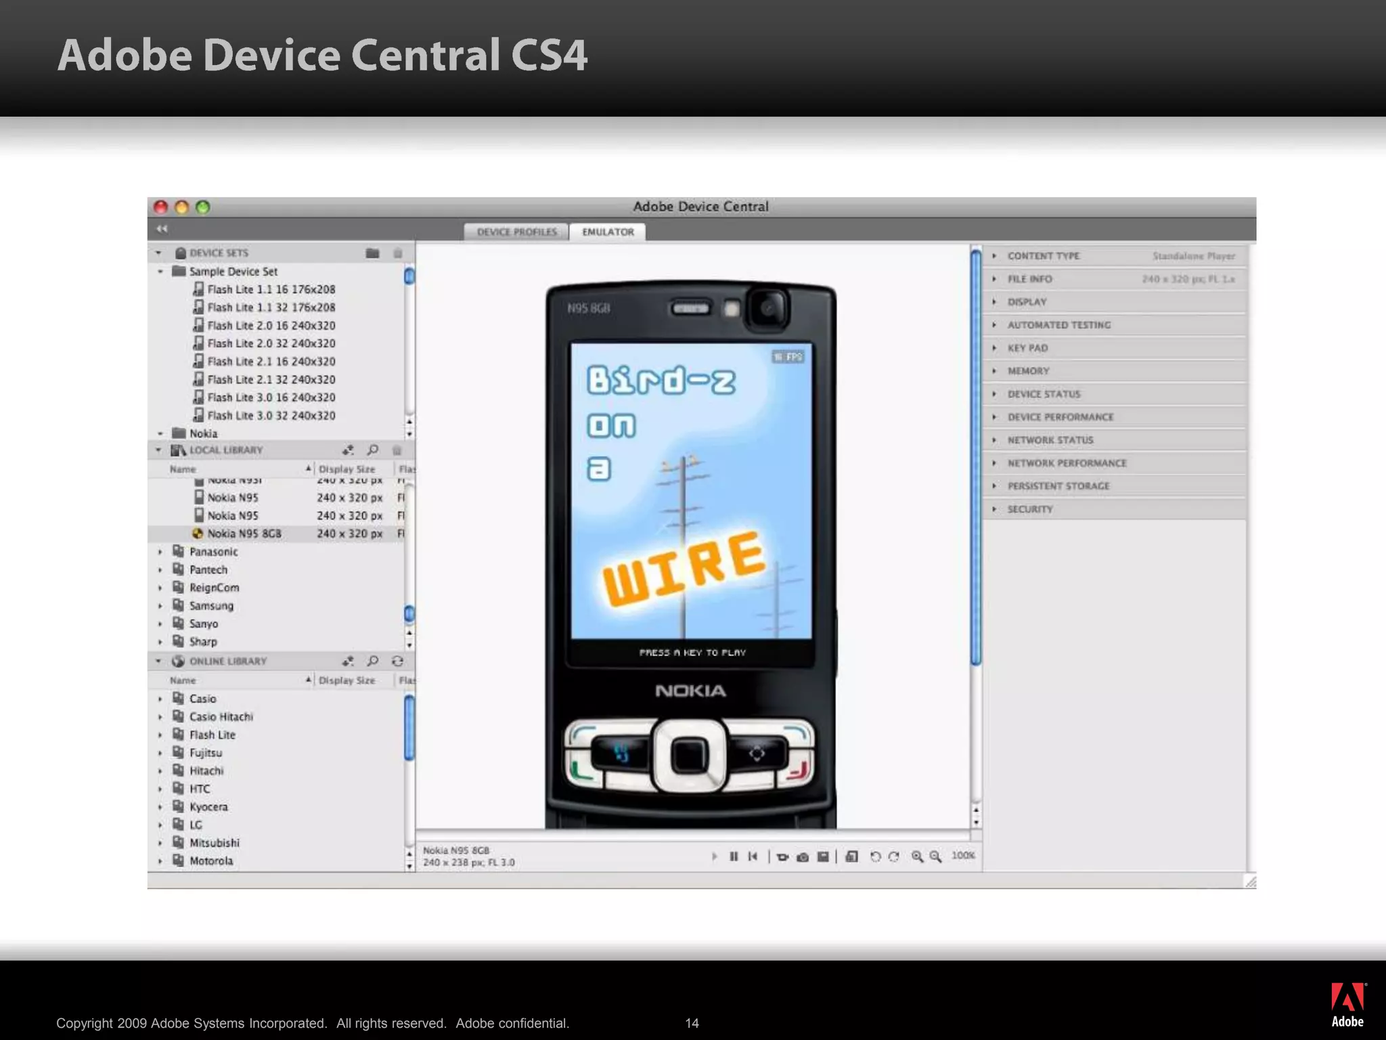Zoom in on the emulated device
The width and height of the screenshot is (1386, 1040).
(x=917, y=857)
